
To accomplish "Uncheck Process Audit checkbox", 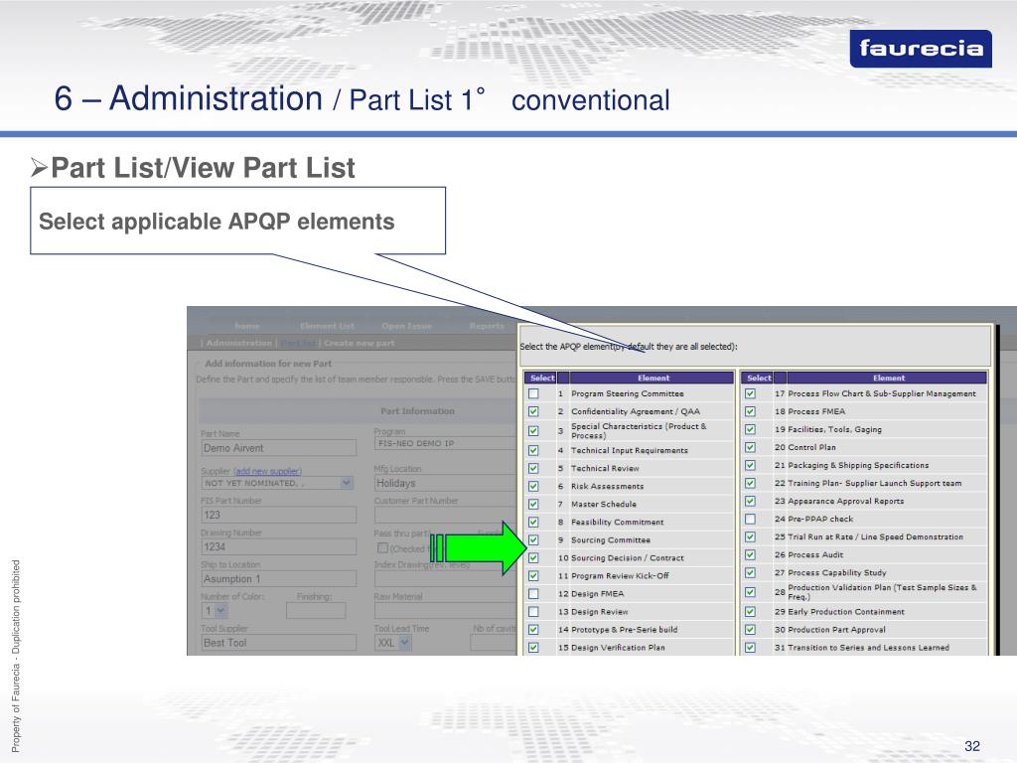I will [x=750, y=554].
